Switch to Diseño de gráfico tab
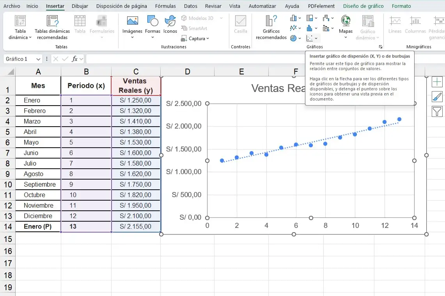The image size is (445, 296). click(363, 6)
